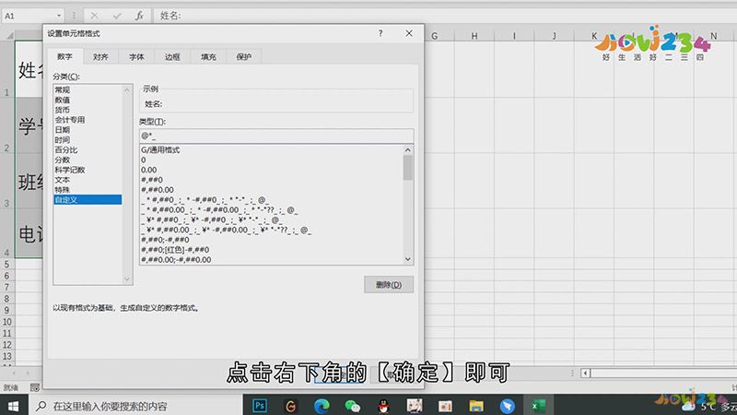Switch to the 数字 tab
The width and height of the screenshot is (737, 415).
coord(64,56)
